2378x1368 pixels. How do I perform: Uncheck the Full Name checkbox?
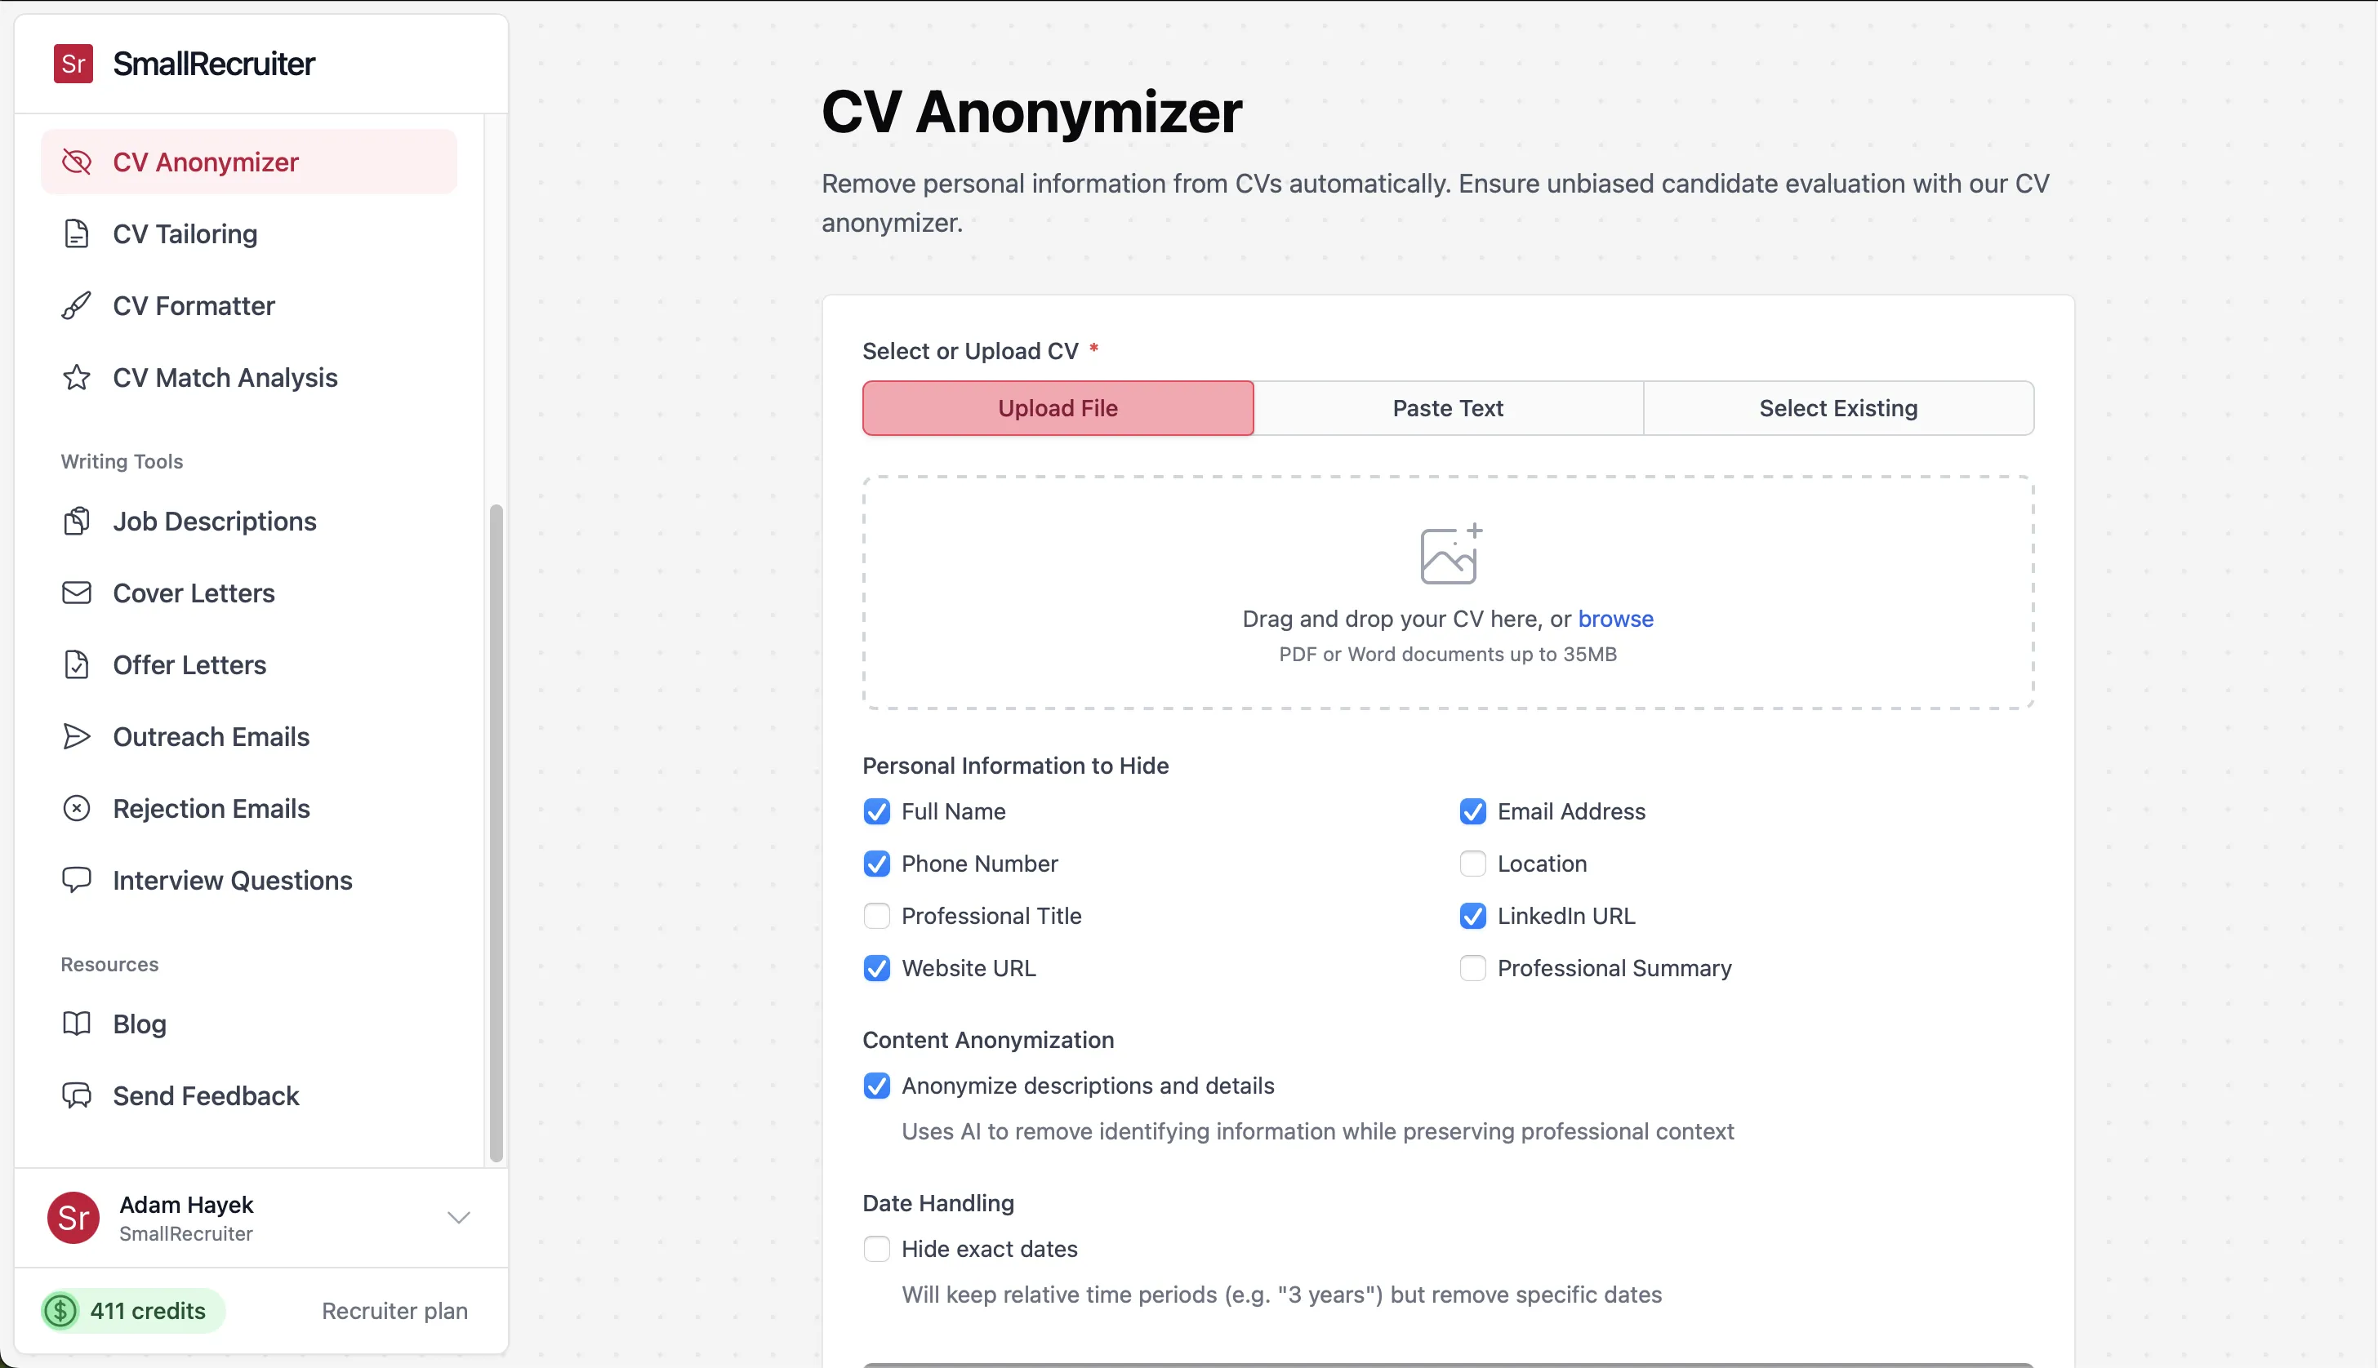[x=877, y=812]
